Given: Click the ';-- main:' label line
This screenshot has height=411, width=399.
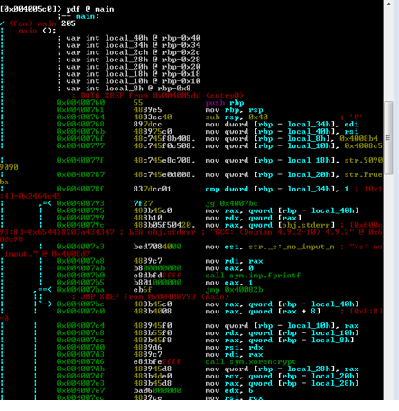Looking at the screenshot, I should pyautogui.click(x=79, y=16).
